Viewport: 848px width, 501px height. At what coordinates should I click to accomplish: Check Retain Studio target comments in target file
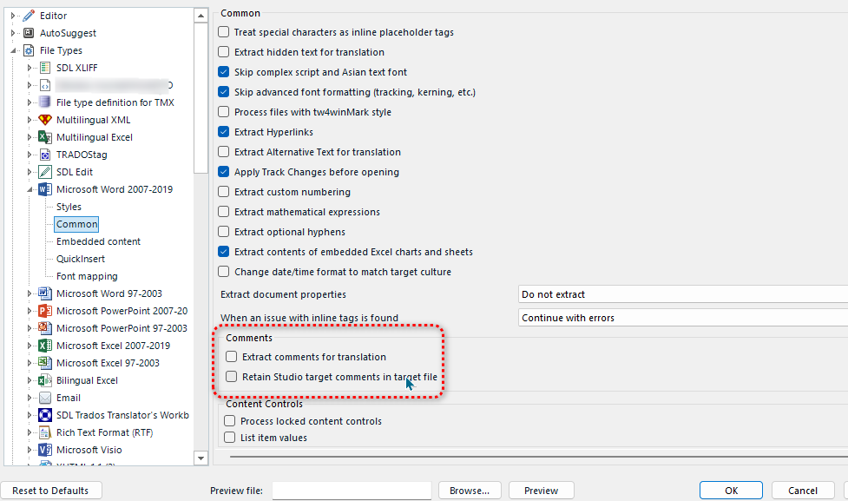click(232, 377)
